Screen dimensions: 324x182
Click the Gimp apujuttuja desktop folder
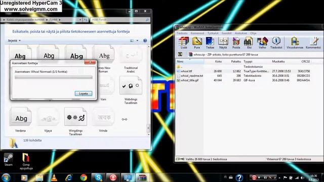[x=26, y=161]
